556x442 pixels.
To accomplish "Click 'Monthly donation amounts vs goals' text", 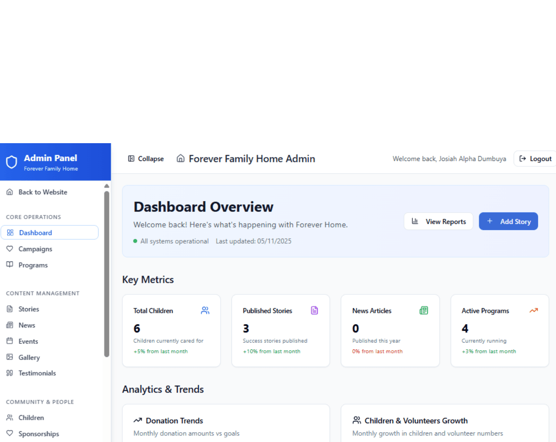I will 186,433.
